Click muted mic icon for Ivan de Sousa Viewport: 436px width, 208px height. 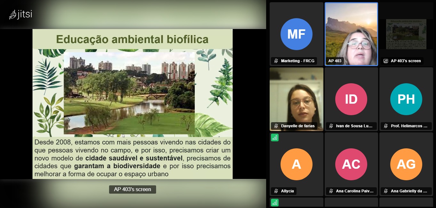point(331,126)
